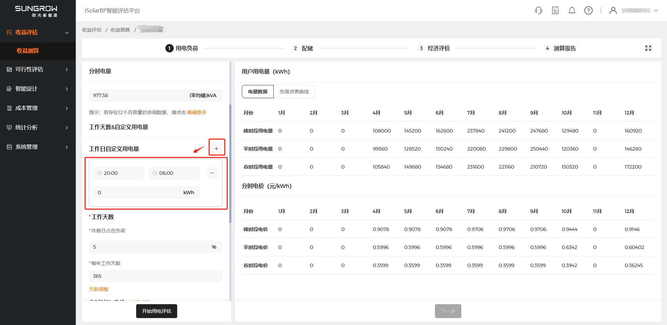Viewport: 667px width, 325px height.
Task: Add a custom workday usage period
Action: point(216,148)
